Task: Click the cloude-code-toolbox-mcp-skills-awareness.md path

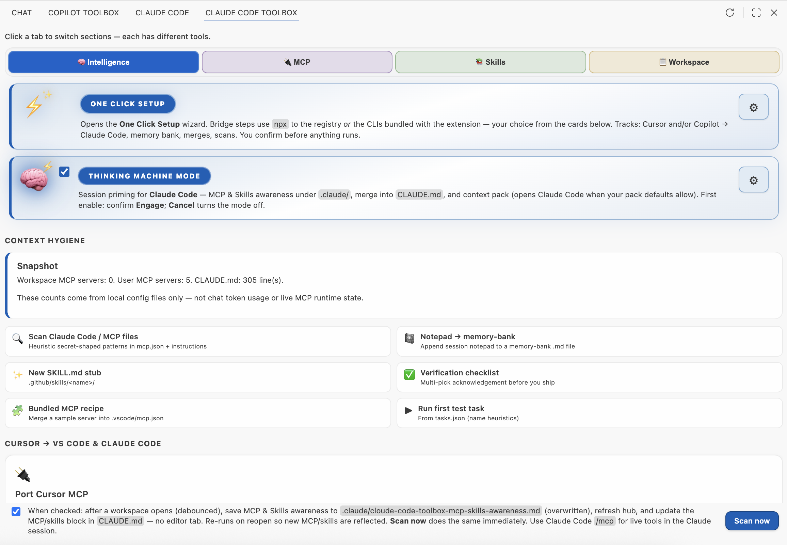Action: 441,511
